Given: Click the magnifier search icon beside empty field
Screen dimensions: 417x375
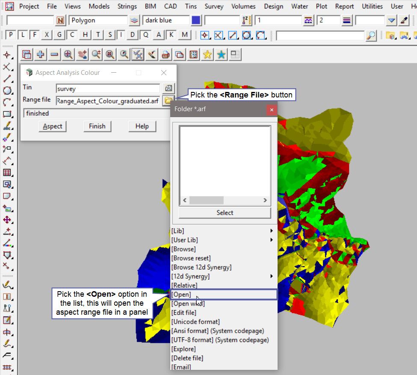Looking at the screenshot, I should [x=371, y=35].
